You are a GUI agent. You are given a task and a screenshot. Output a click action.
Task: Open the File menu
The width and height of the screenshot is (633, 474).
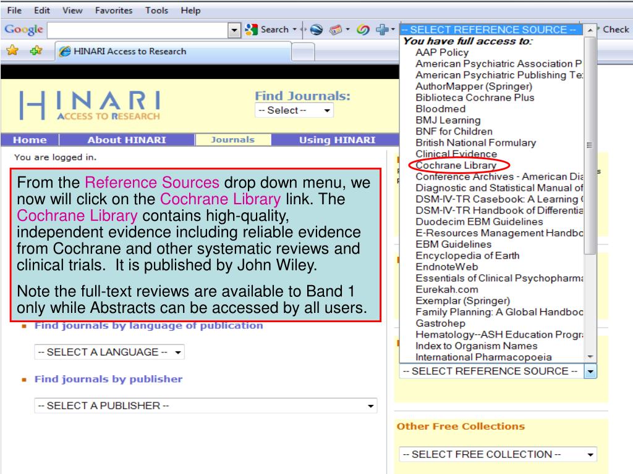click(15, 10)
